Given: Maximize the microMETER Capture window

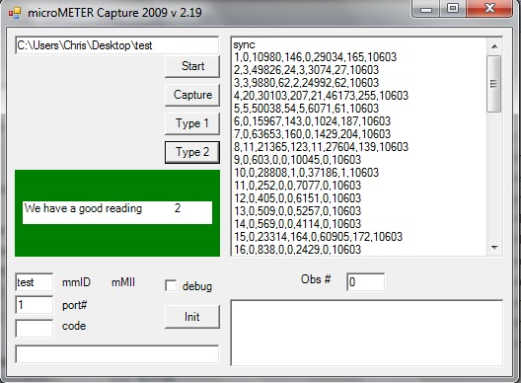Looking at the screenshot, I should click(453, 8).
